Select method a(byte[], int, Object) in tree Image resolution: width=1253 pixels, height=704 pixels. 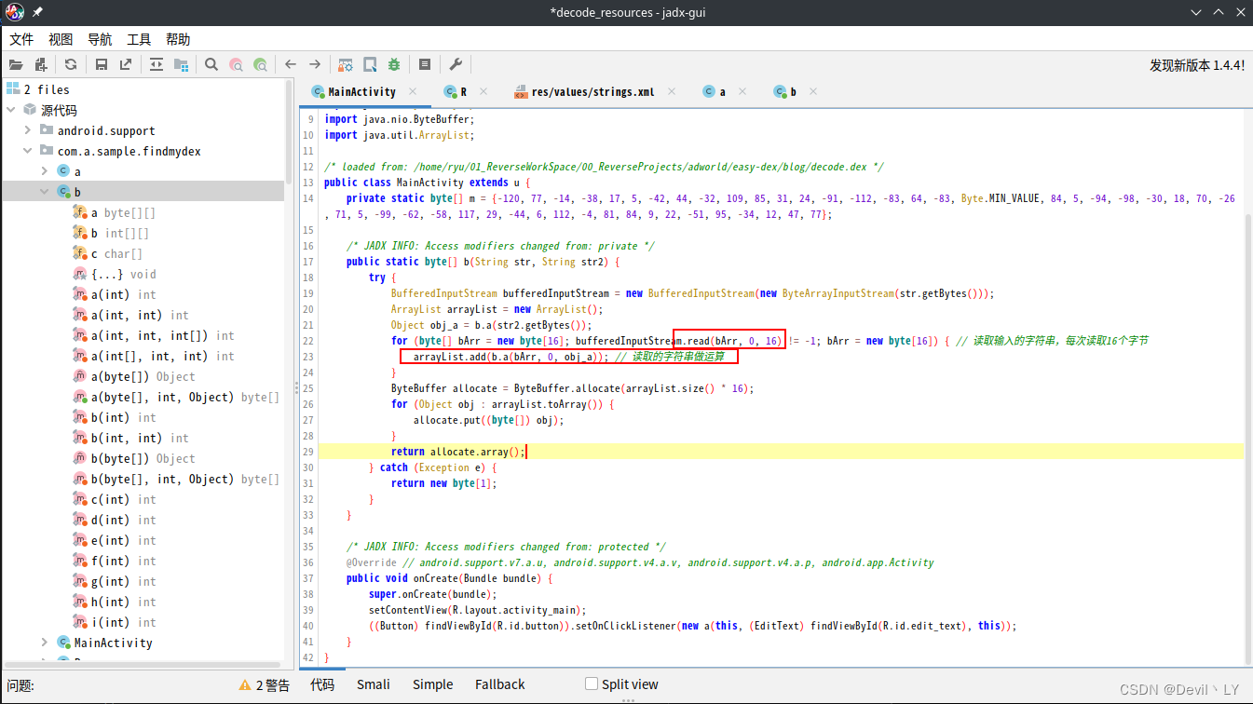[x=177, y=397]
